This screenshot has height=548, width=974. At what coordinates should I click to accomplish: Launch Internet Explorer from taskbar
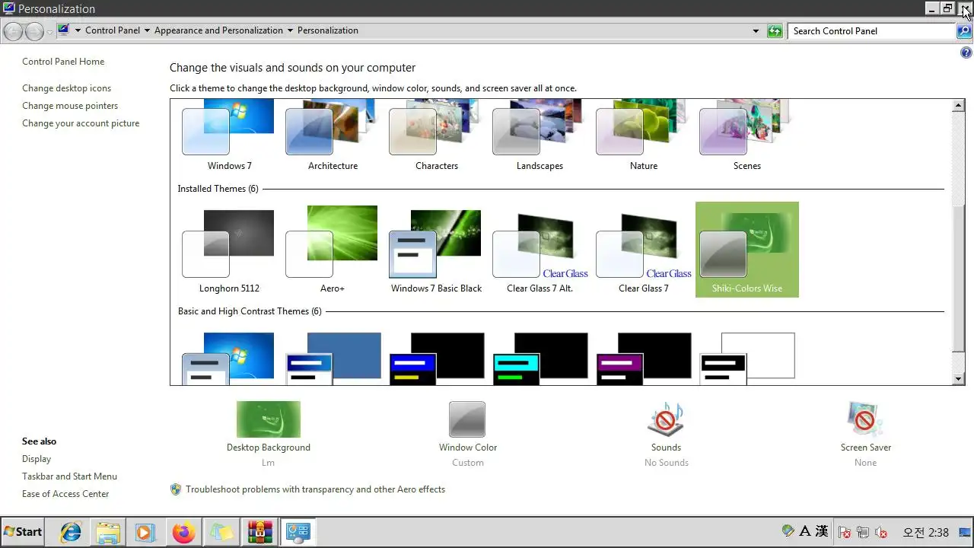point(71,532)
